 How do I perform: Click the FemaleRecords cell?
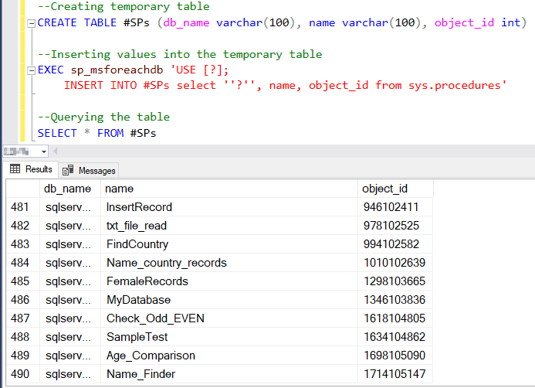229,281
